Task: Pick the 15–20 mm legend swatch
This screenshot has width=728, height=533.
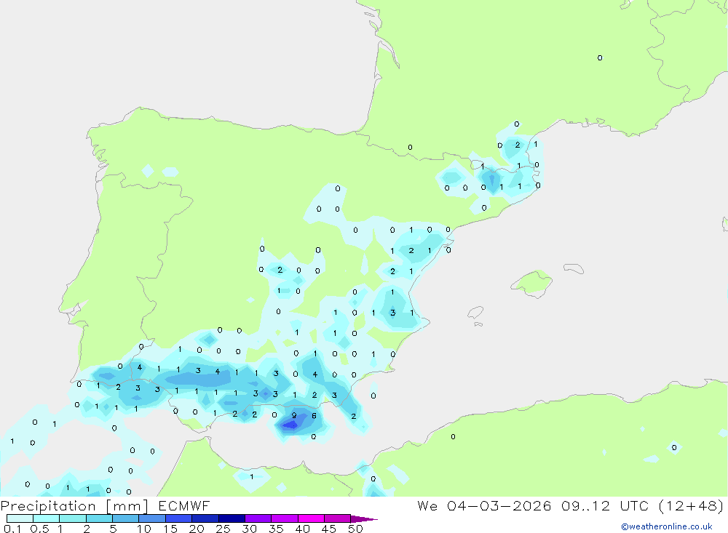Action: click(179, 518)
